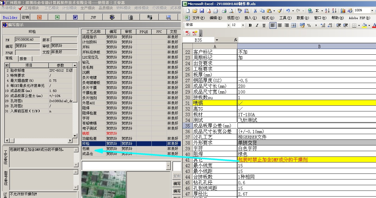This screenshot has height=198, width=376.
Task: Click the 注销 logout button
Action: (25, 17)
